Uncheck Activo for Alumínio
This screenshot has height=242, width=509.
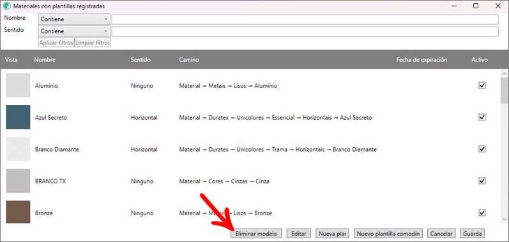pyautogui.click(x=482, y=85)
